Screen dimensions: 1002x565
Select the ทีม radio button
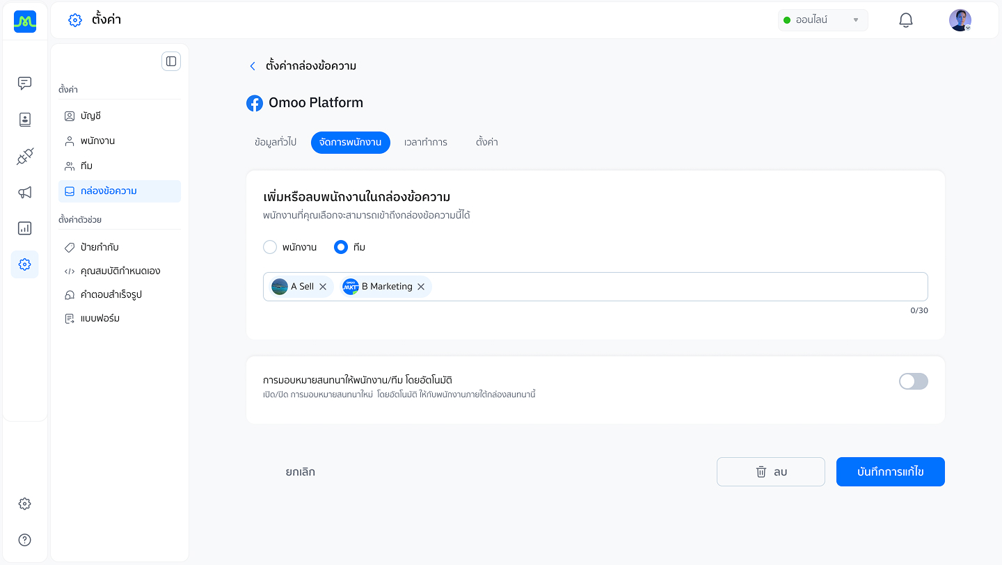[341, 247]
